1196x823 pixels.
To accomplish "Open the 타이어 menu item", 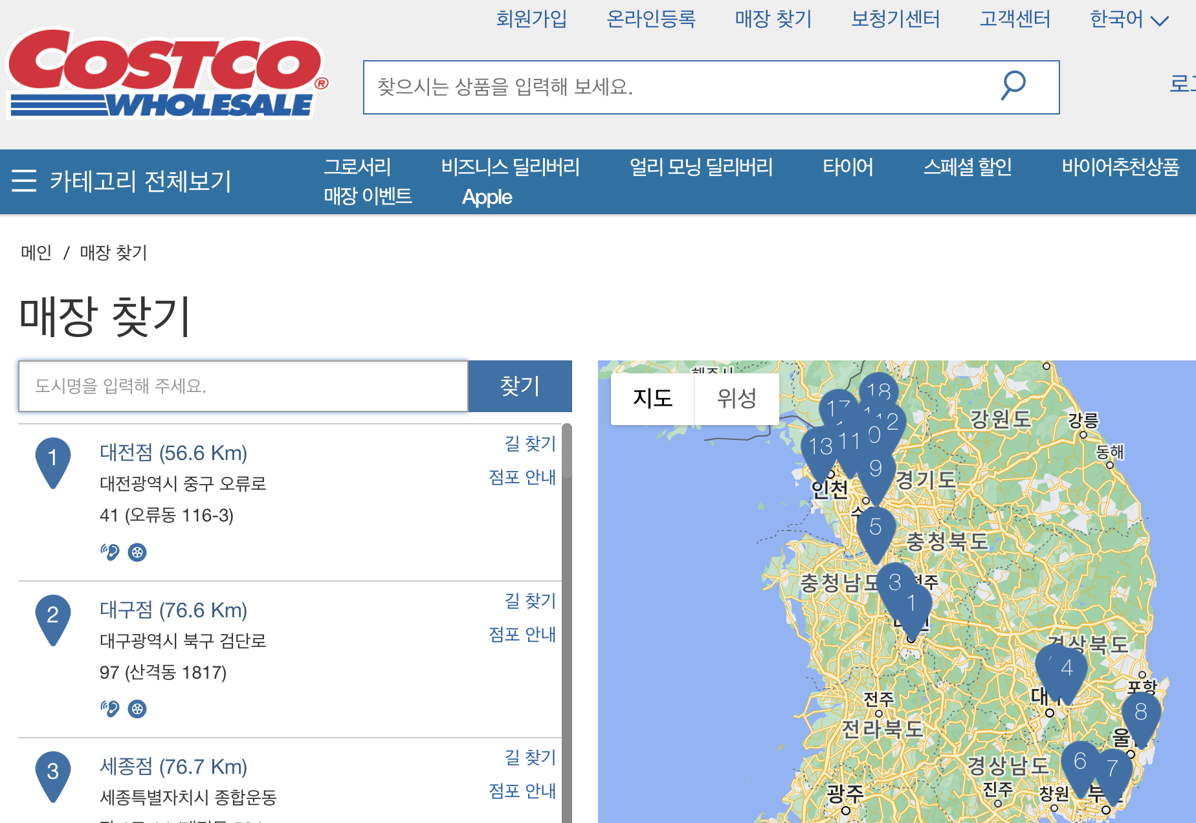I will (848, 167).
